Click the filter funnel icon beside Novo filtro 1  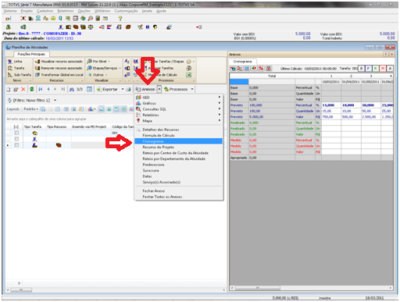coord(9,100)
